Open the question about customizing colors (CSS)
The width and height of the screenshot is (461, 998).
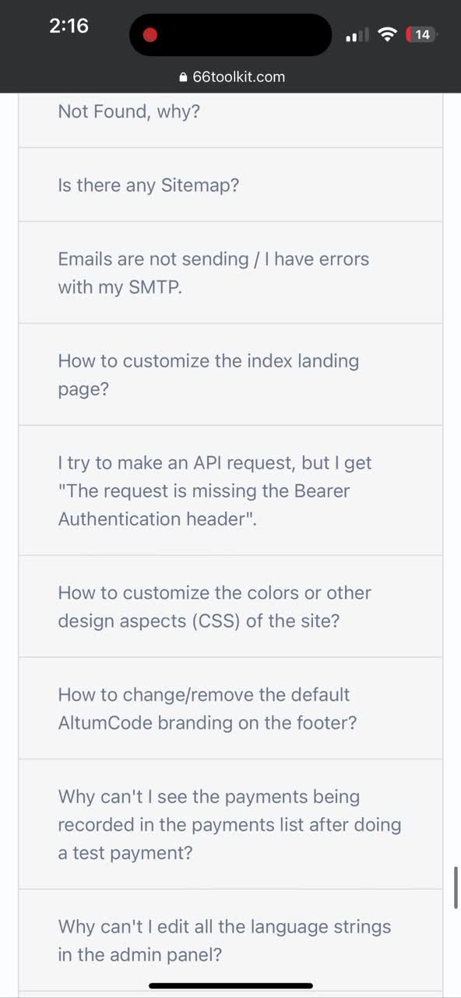pyautogui.click(x=230, y=607)
